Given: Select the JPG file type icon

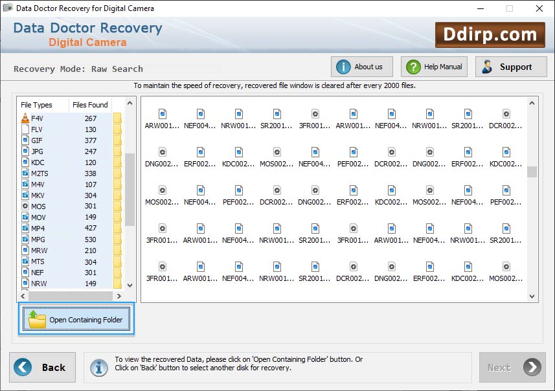Looking at the screenshot, I should 25,151.
